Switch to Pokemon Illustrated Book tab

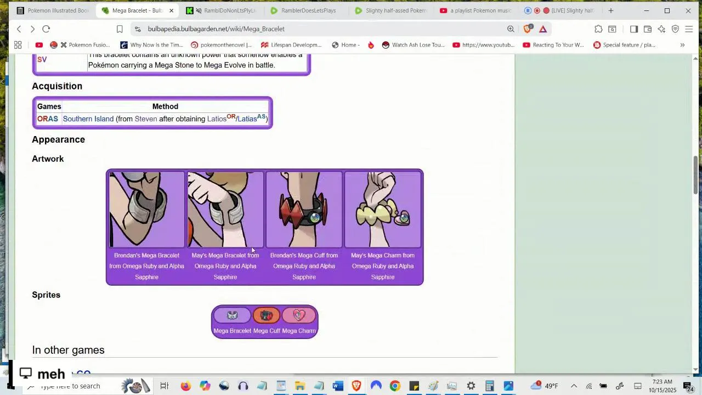pyautogui.click(x=53, y=10)
